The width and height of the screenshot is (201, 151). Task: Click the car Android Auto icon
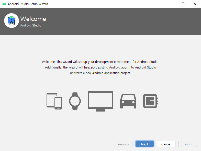click(128, 101)
